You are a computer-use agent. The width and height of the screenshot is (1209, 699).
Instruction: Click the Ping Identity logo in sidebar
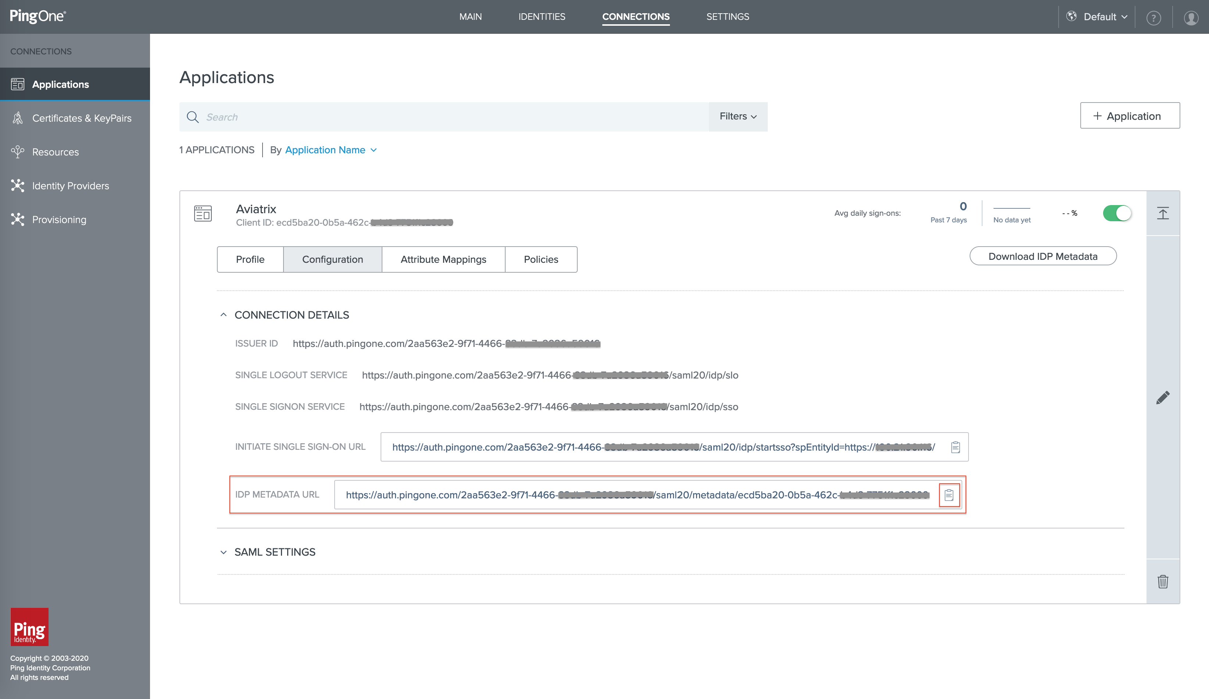pos(29,627)
